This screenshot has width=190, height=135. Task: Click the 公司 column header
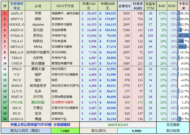click(x=38, y=6)
